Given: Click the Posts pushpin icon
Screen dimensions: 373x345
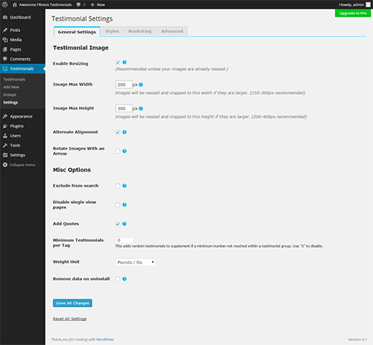Looking at the screenshot, I should pos(5,30).
